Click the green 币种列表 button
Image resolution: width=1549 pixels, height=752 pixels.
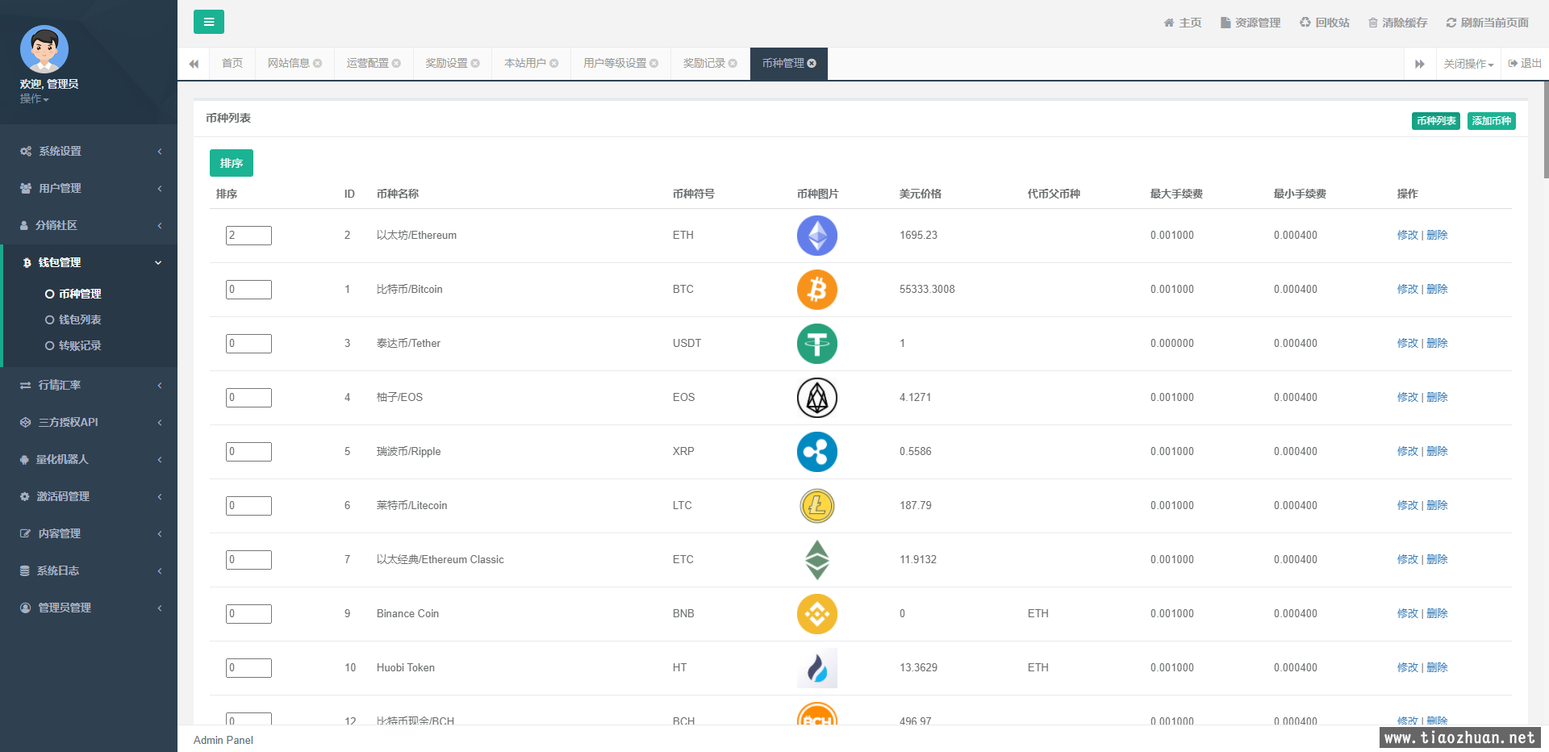[1436, 121]
